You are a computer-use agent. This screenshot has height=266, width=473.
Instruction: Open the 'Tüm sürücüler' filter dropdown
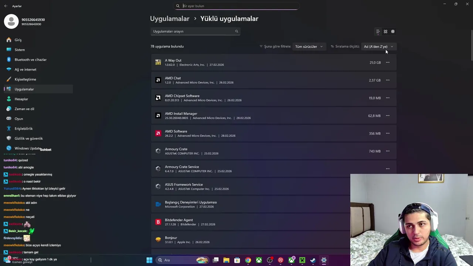click(x=309, y=47)
